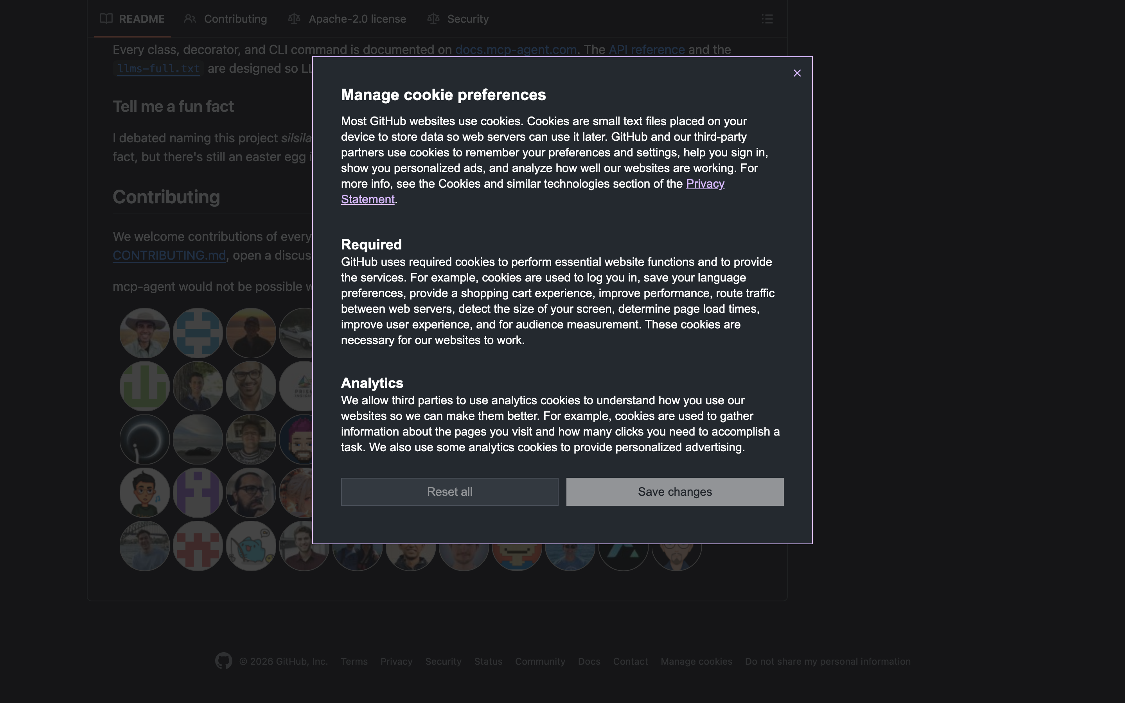Click the Save changes button
1125x703 pixels.
click(x=674, y=491)
